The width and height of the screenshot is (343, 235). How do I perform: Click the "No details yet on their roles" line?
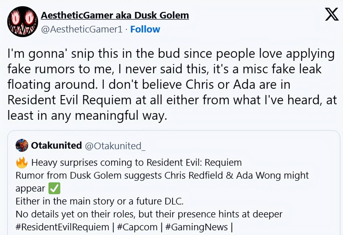coord(149,214)
